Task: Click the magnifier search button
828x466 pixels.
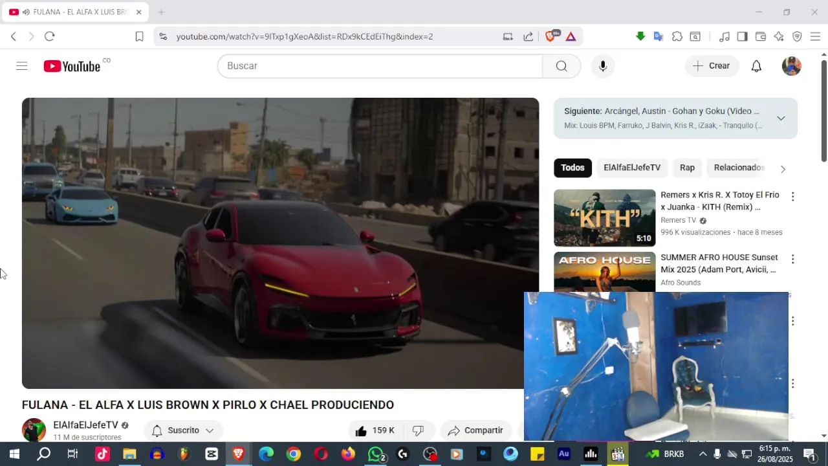Action: pyautogui.click(x=561, y=66)
